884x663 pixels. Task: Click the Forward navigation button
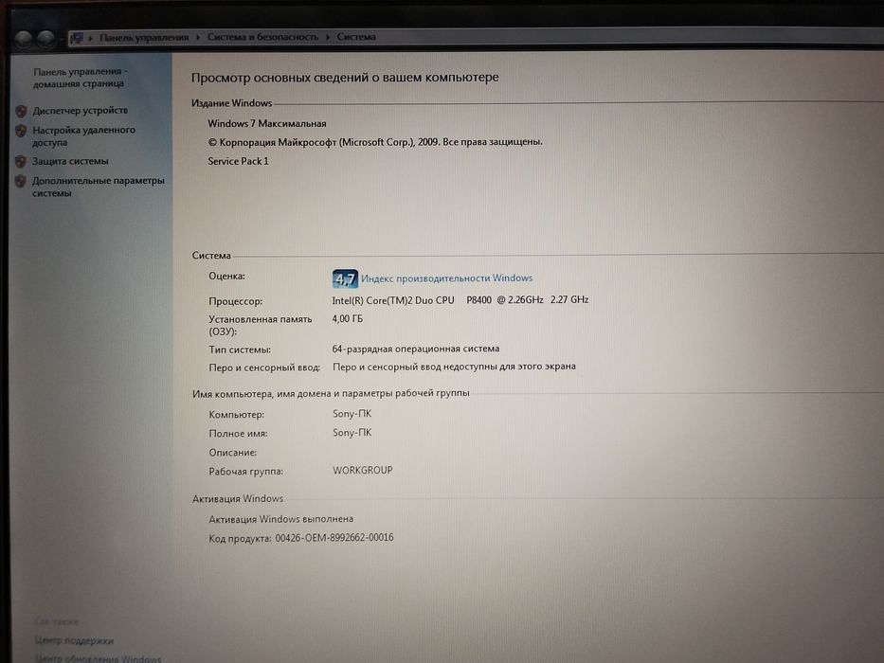tap(46, 38)
